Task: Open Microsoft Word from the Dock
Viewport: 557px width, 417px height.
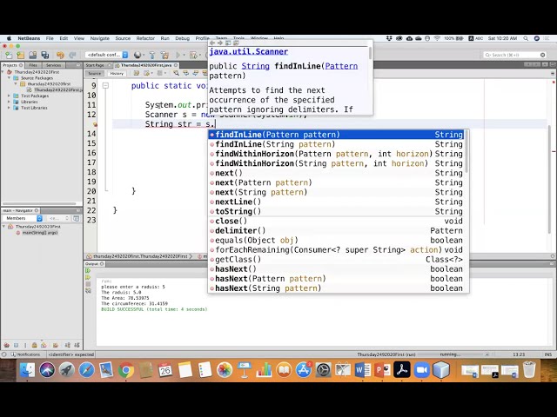Action: pyautogui.click(x=362, y=370)
